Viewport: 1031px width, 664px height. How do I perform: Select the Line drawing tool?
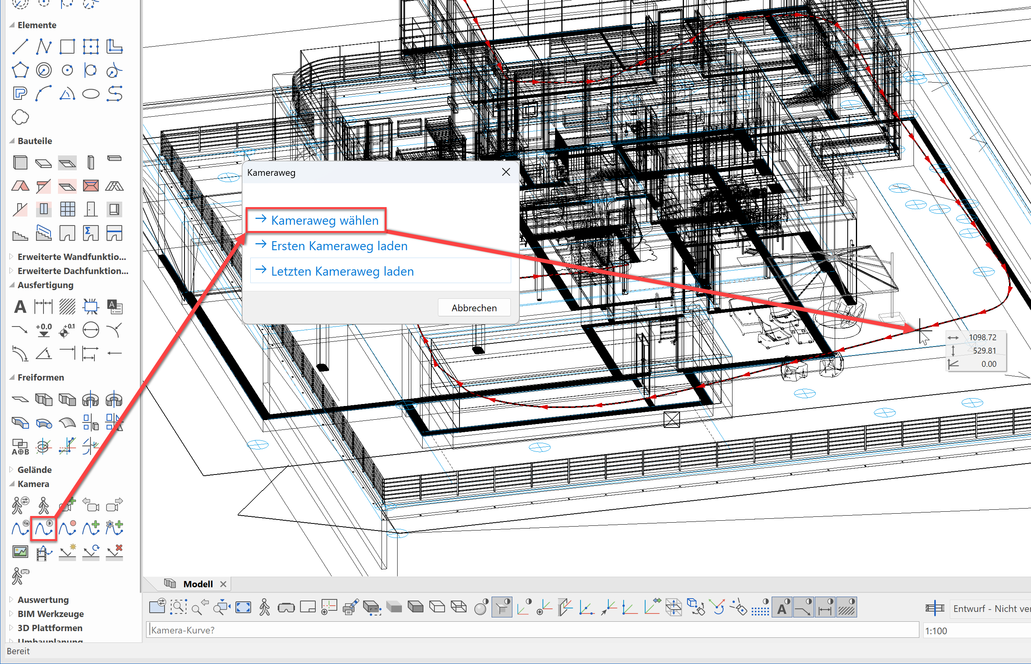(x=20, y=47)
